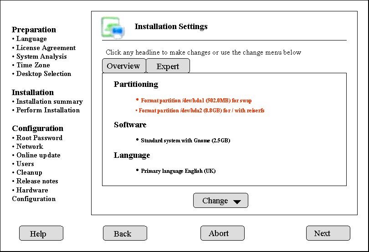
Task: Click the instruction text about headlines
Action: click(x=203, y=52)
